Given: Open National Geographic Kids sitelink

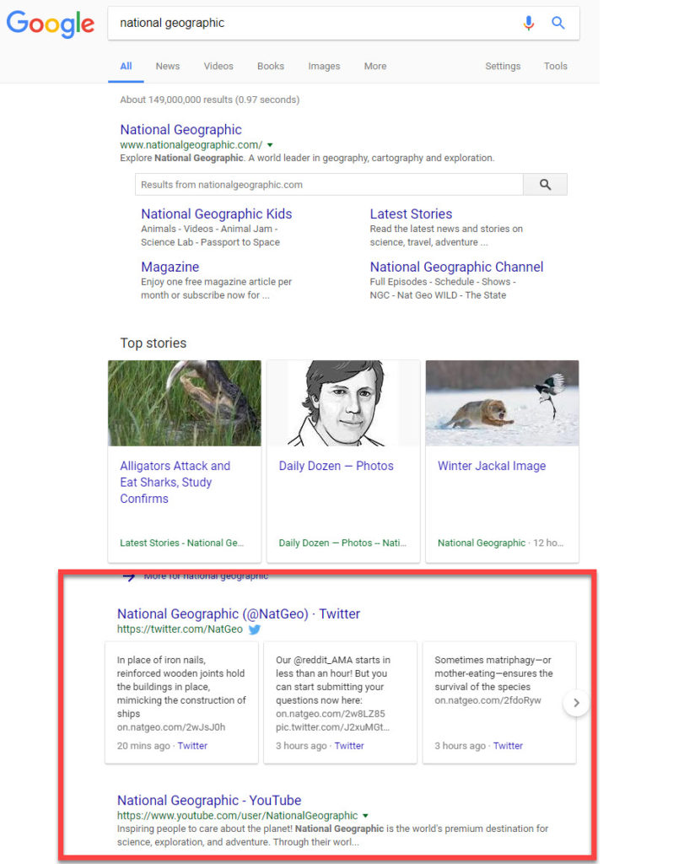Looking at the screenshot, I should click(217, 213).
